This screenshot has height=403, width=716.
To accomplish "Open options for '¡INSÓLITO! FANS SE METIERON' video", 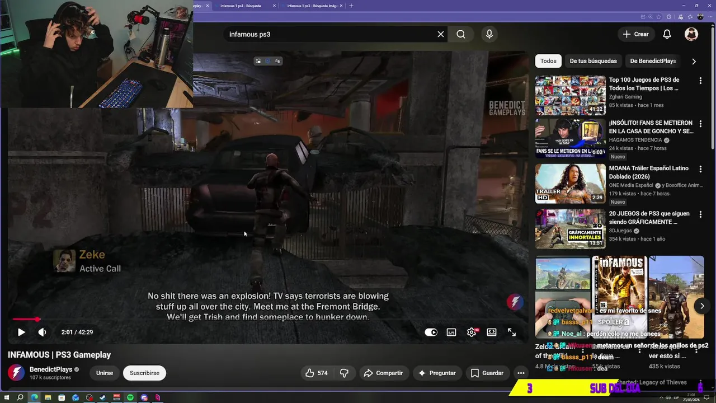I will pyautogui.click(x=700, y=124).
